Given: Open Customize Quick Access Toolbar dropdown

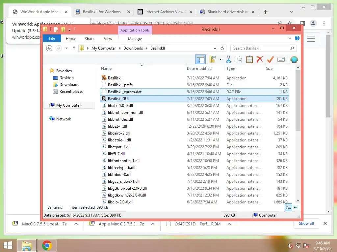Looking at the screenshot, I should (70, 30).
